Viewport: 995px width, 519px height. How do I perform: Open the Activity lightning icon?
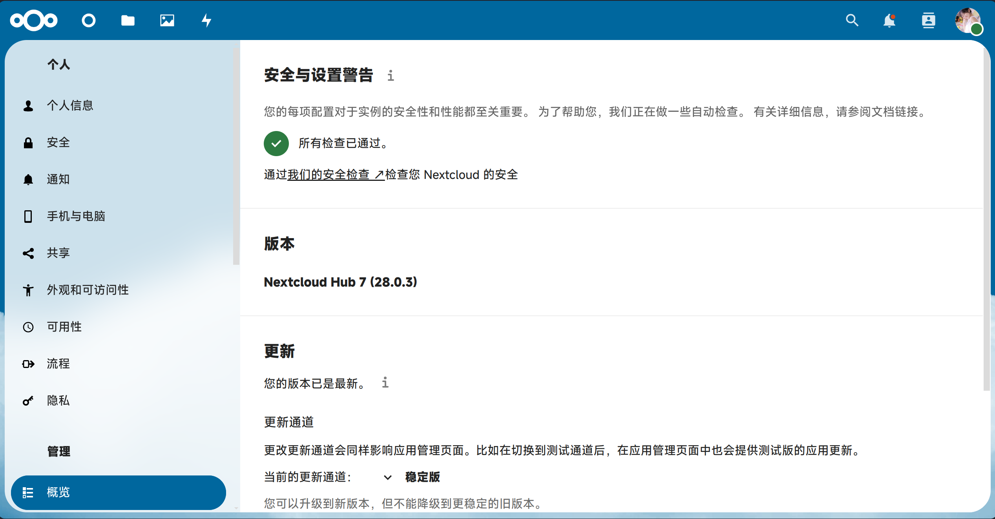pos(206,20)
